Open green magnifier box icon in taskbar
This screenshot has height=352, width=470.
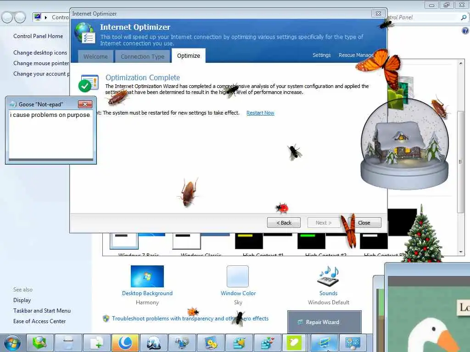[x=40, y=343]
